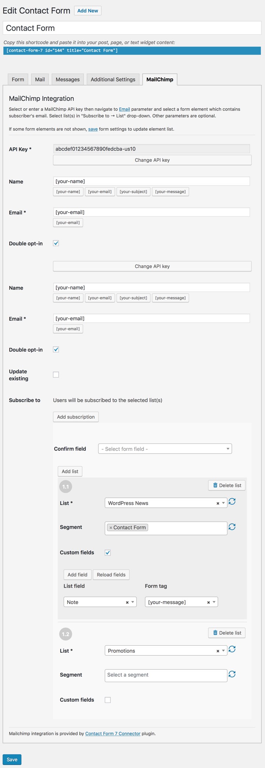Insert [your-message] tag under second Name
265x768 pixels.
click(171, 298)
